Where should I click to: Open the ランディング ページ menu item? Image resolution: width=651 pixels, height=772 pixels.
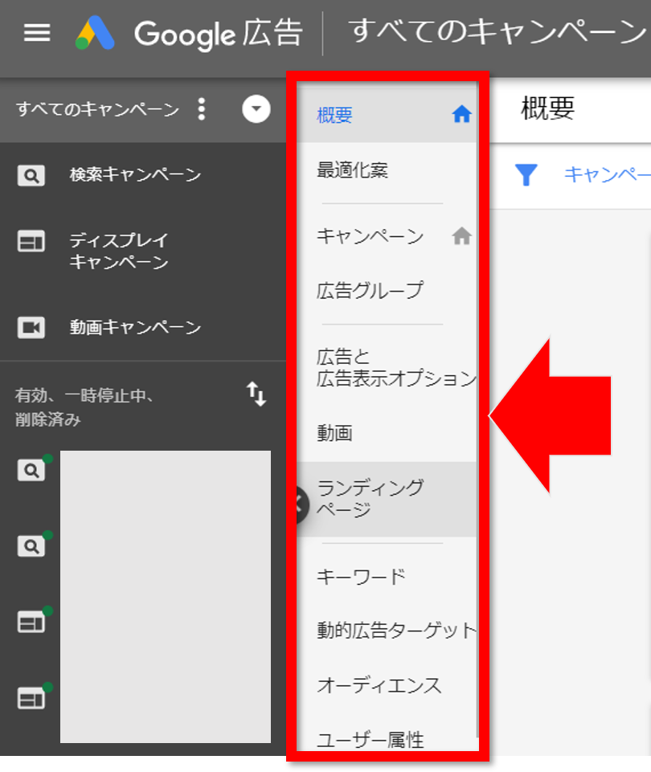[370, 498]
